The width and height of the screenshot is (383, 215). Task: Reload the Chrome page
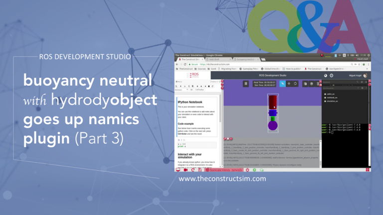pyautogui.click(x=185, y=64)
